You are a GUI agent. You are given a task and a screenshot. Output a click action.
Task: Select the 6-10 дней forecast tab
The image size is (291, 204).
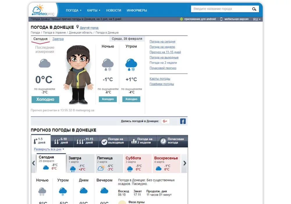(62, 141)
